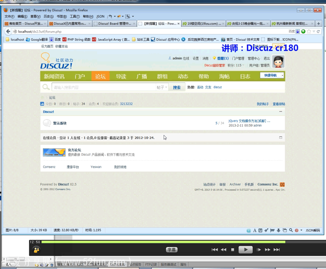Click the forum statistics chart icon
Screen dimensions: 326x269
click(42, 104)
